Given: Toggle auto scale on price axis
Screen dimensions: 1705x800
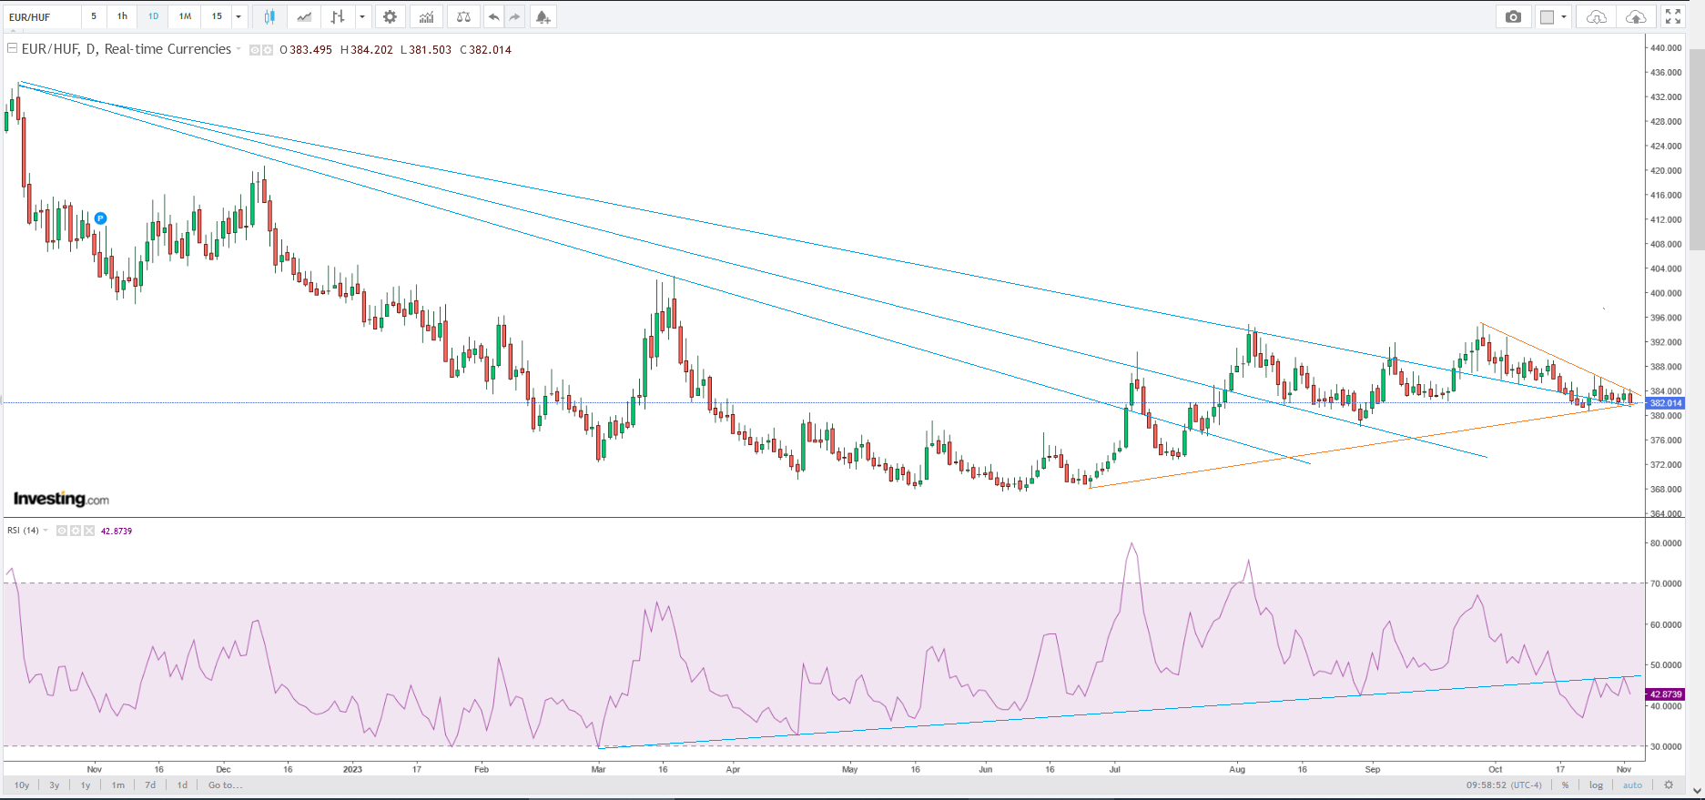Looking at the screenshot, I should [1632, 785].
